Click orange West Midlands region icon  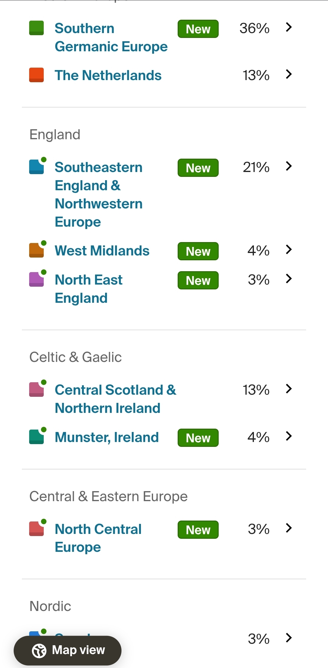click(x=37, y=249)
